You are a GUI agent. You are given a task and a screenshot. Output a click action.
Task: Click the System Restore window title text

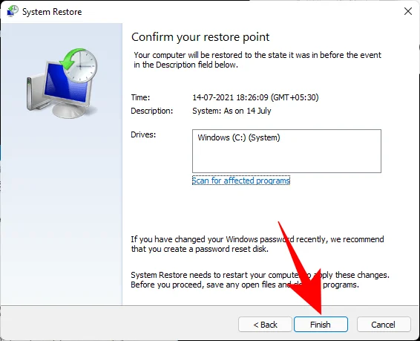pos(52,12)
